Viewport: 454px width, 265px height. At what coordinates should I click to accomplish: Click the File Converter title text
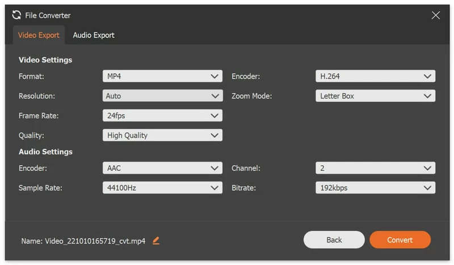click(48, 15)
